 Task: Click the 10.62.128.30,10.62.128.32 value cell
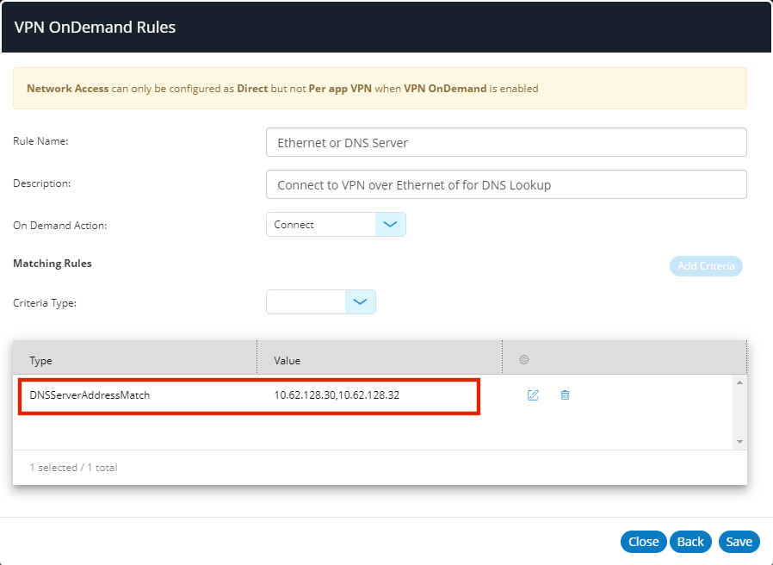tap(337, 395)
